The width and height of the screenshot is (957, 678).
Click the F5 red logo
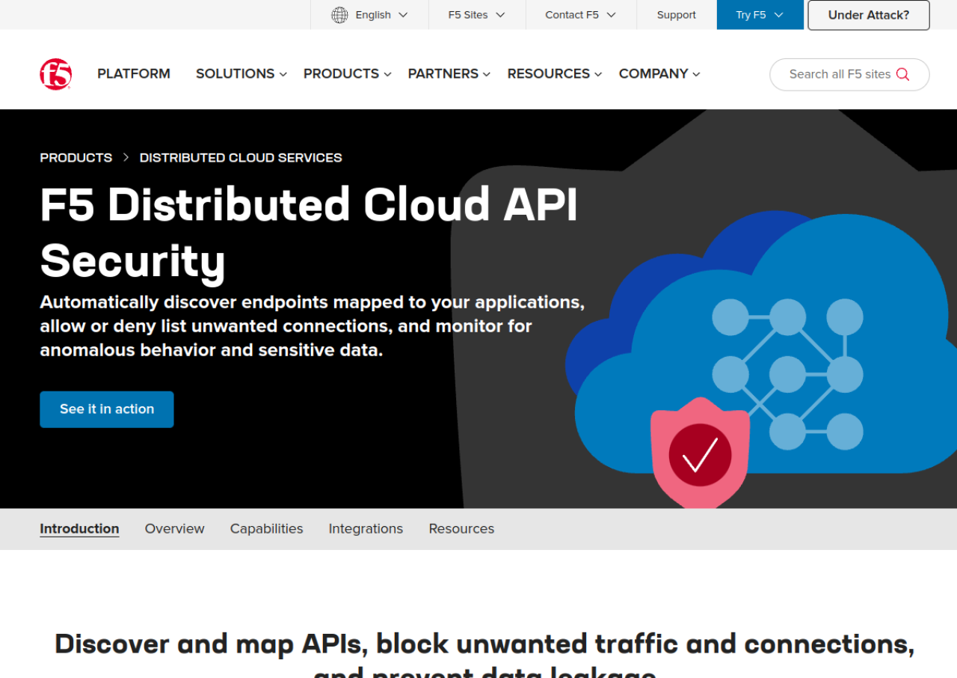pyautogui.click(x=56, y=74)
